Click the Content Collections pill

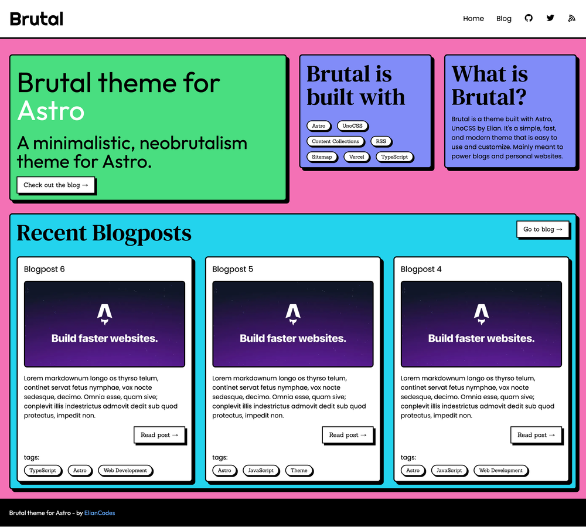click(335, 141)
